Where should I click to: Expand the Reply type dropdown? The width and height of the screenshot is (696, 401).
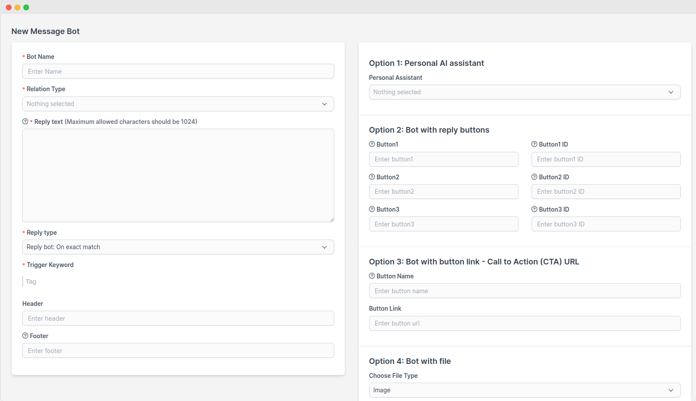pyautogui.click(x=178, y=247)
